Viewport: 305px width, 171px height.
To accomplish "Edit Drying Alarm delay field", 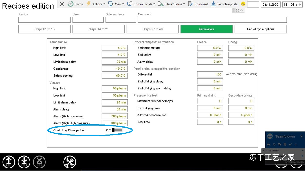I will click(x=241, y=62).
